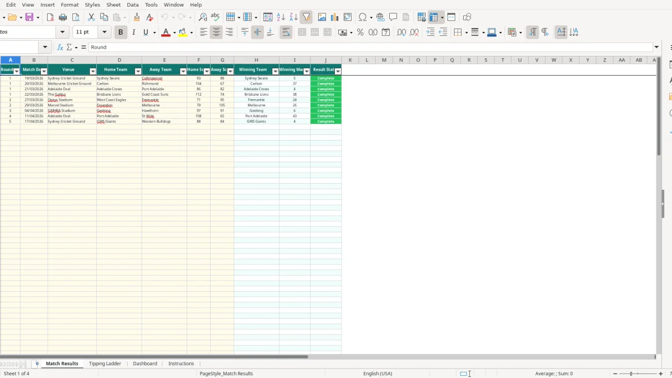The width and height of the screenshot is (672, 378).
Task: Click the Average; Sum status field
Action: [554, 374]
